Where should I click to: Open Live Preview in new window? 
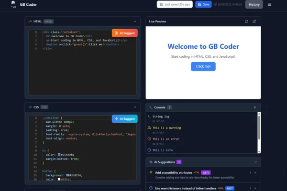tap(254, 21)
